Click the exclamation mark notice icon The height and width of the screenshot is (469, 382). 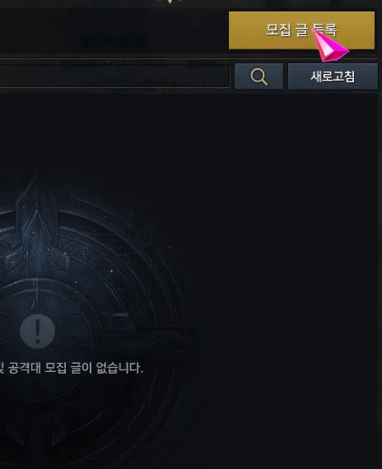tap(37, 331)
